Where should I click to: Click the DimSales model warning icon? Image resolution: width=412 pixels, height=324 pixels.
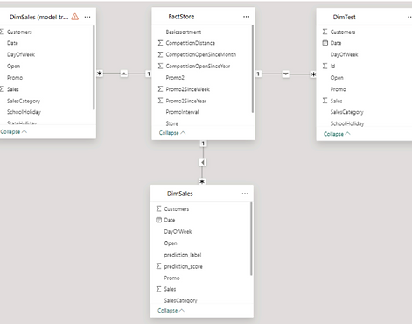coord(75,17)
